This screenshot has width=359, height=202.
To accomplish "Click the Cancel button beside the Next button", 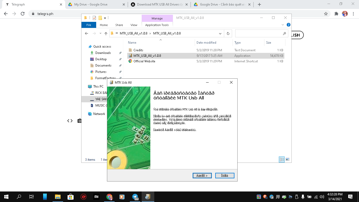I will [x=225, y=175].
